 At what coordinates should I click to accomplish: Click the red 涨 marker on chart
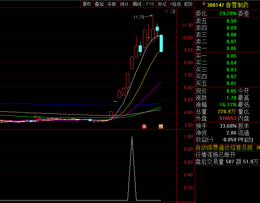[x=144, y=127]
